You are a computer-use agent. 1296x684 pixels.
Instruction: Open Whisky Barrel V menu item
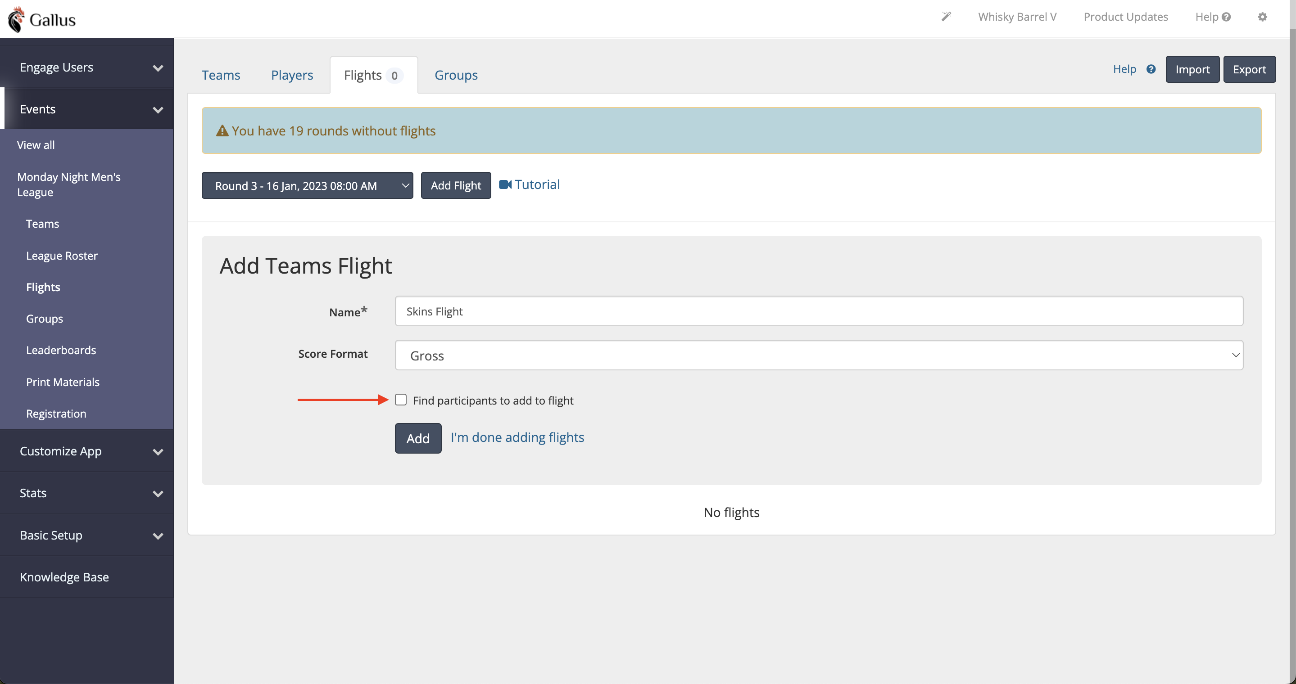(1017, 17)
